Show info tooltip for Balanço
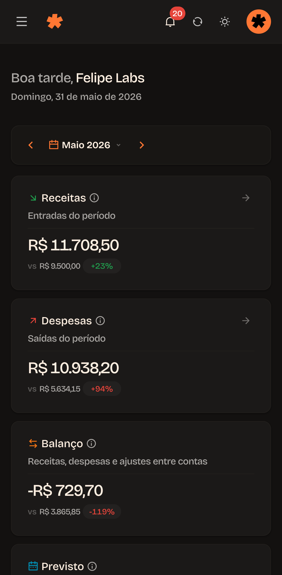This screenshot has height=575, width=282. [91, 444]
